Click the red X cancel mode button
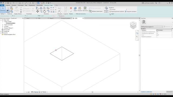This screenshot has width=173, height=97. click(71, 8)
